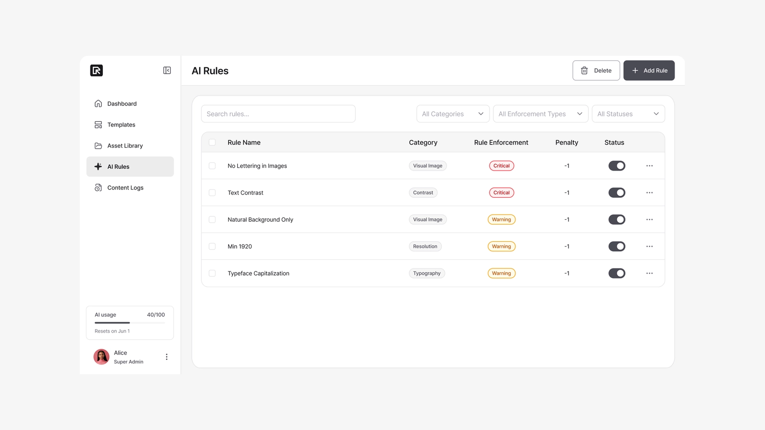Screen dimensions: 765x430
Task: Open the All Enforcement Types dropdown
Action: 541,114
